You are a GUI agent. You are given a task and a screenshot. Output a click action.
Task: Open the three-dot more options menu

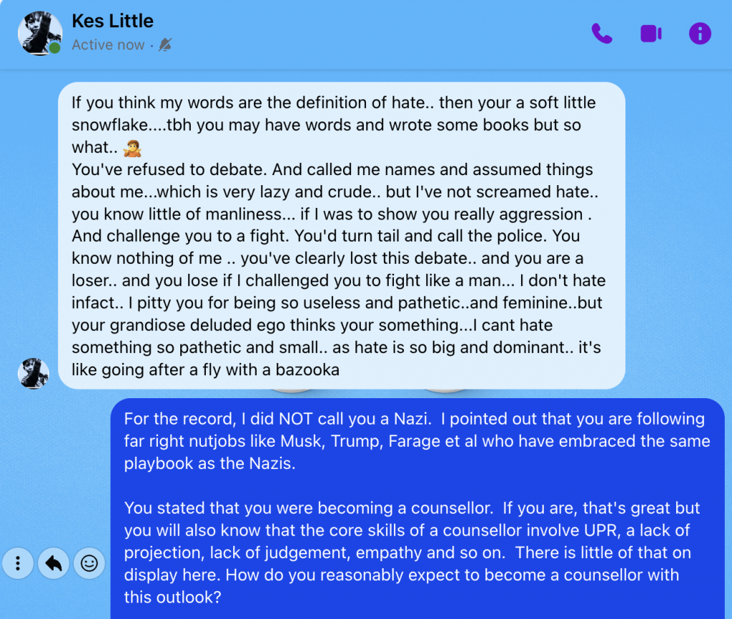coord(18,563)
